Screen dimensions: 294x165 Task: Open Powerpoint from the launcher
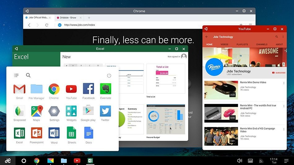37,133
